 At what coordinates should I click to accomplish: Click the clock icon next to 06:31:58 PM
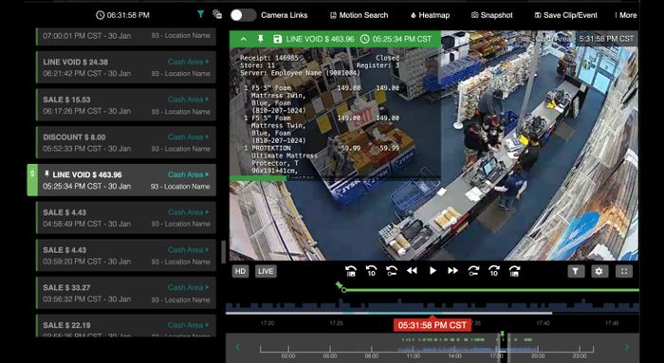[x=100, y=15]
